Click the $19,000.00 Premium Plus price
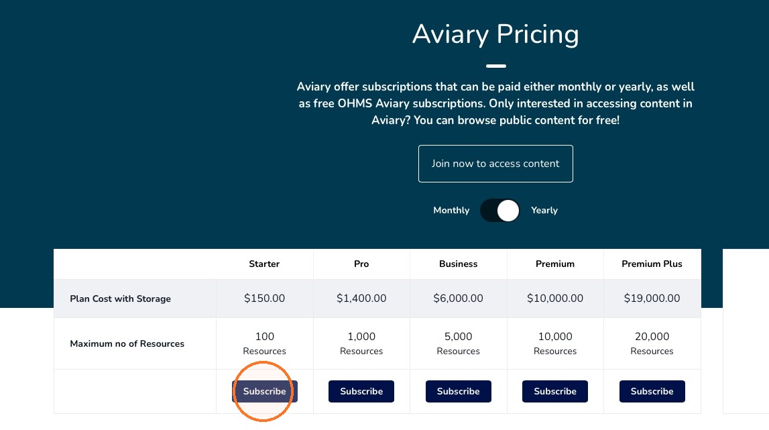Viewport: 769px width, 430px height. pyautogui.click(x=652, y=298)
